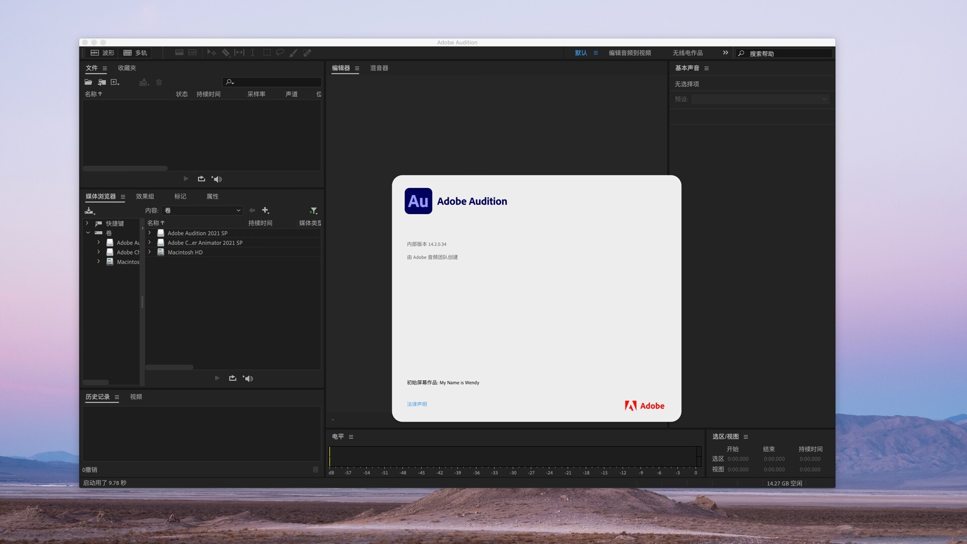
Task: Click Media Browser import download icon
Action: coord(90,211)
